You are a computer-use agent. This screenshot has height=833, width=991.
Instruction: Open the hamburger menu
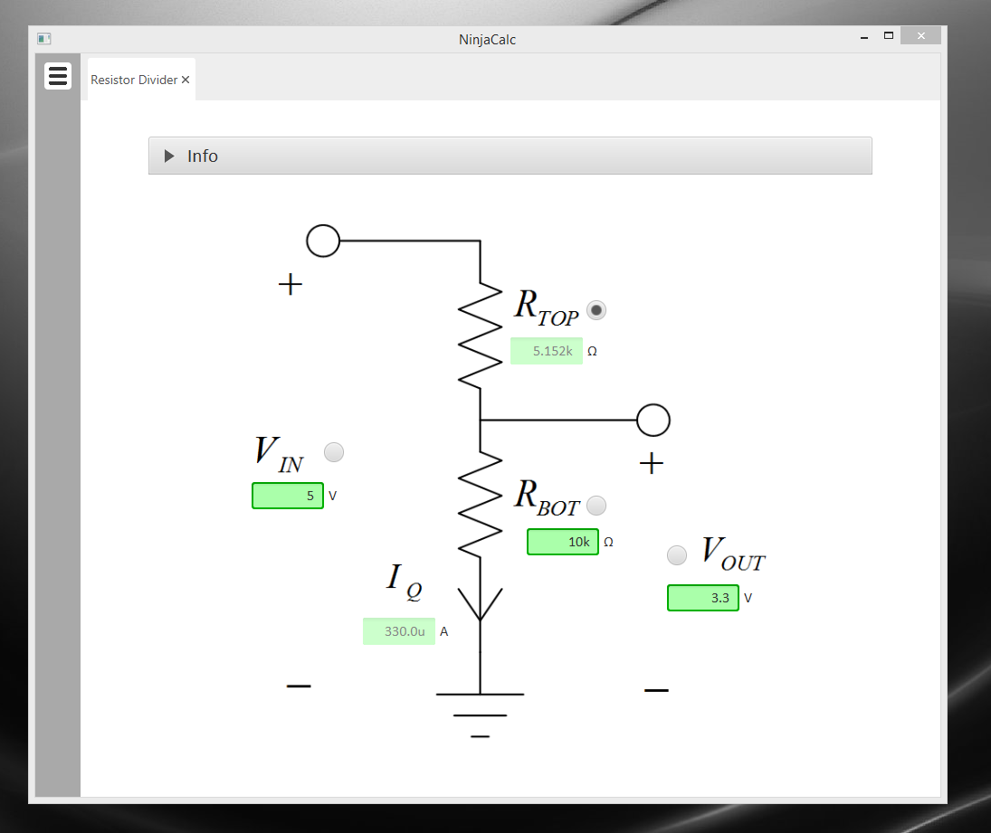pos(58,76)
